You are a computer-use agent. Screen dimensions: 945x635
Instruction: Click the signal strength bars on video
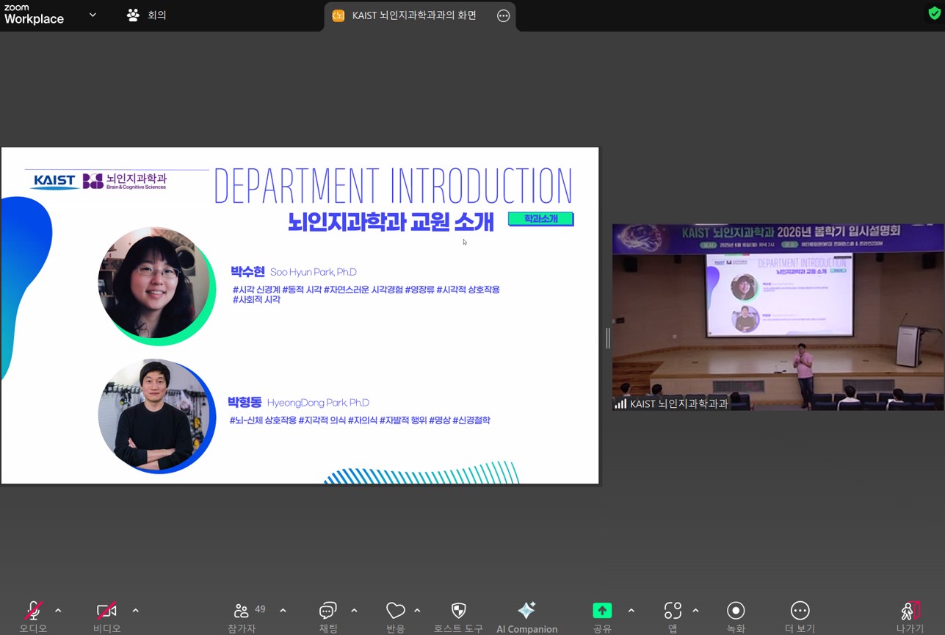620,403
